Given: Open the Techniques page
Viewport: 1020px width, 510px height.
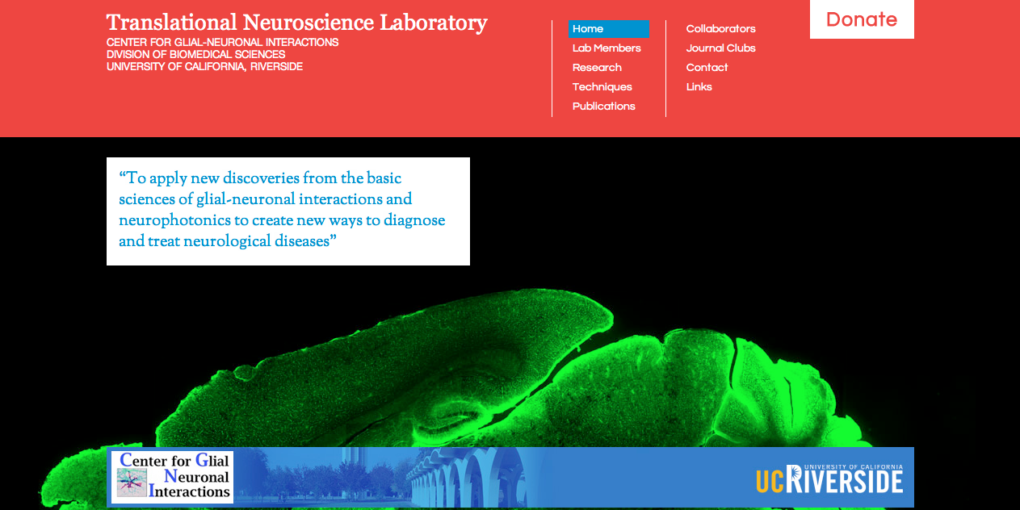Looking at the screenshot, I should (602, 86).
